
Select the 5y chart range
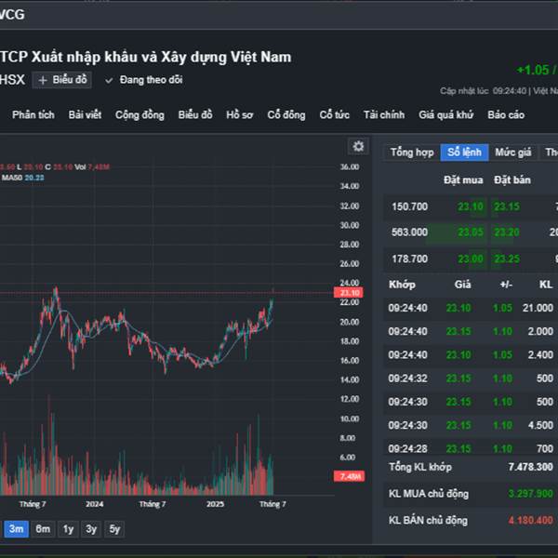(114, 529)
